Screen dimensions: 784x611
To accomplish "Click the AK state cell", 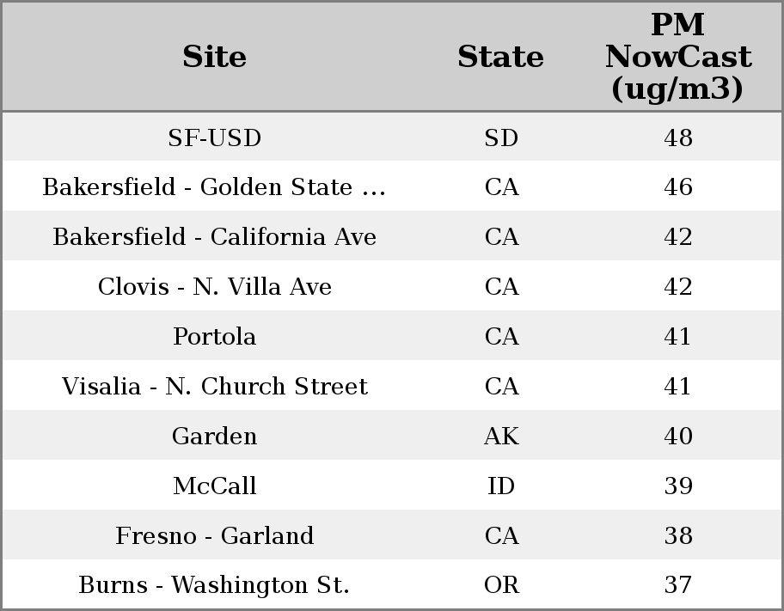I will click(x=501, y=436).
